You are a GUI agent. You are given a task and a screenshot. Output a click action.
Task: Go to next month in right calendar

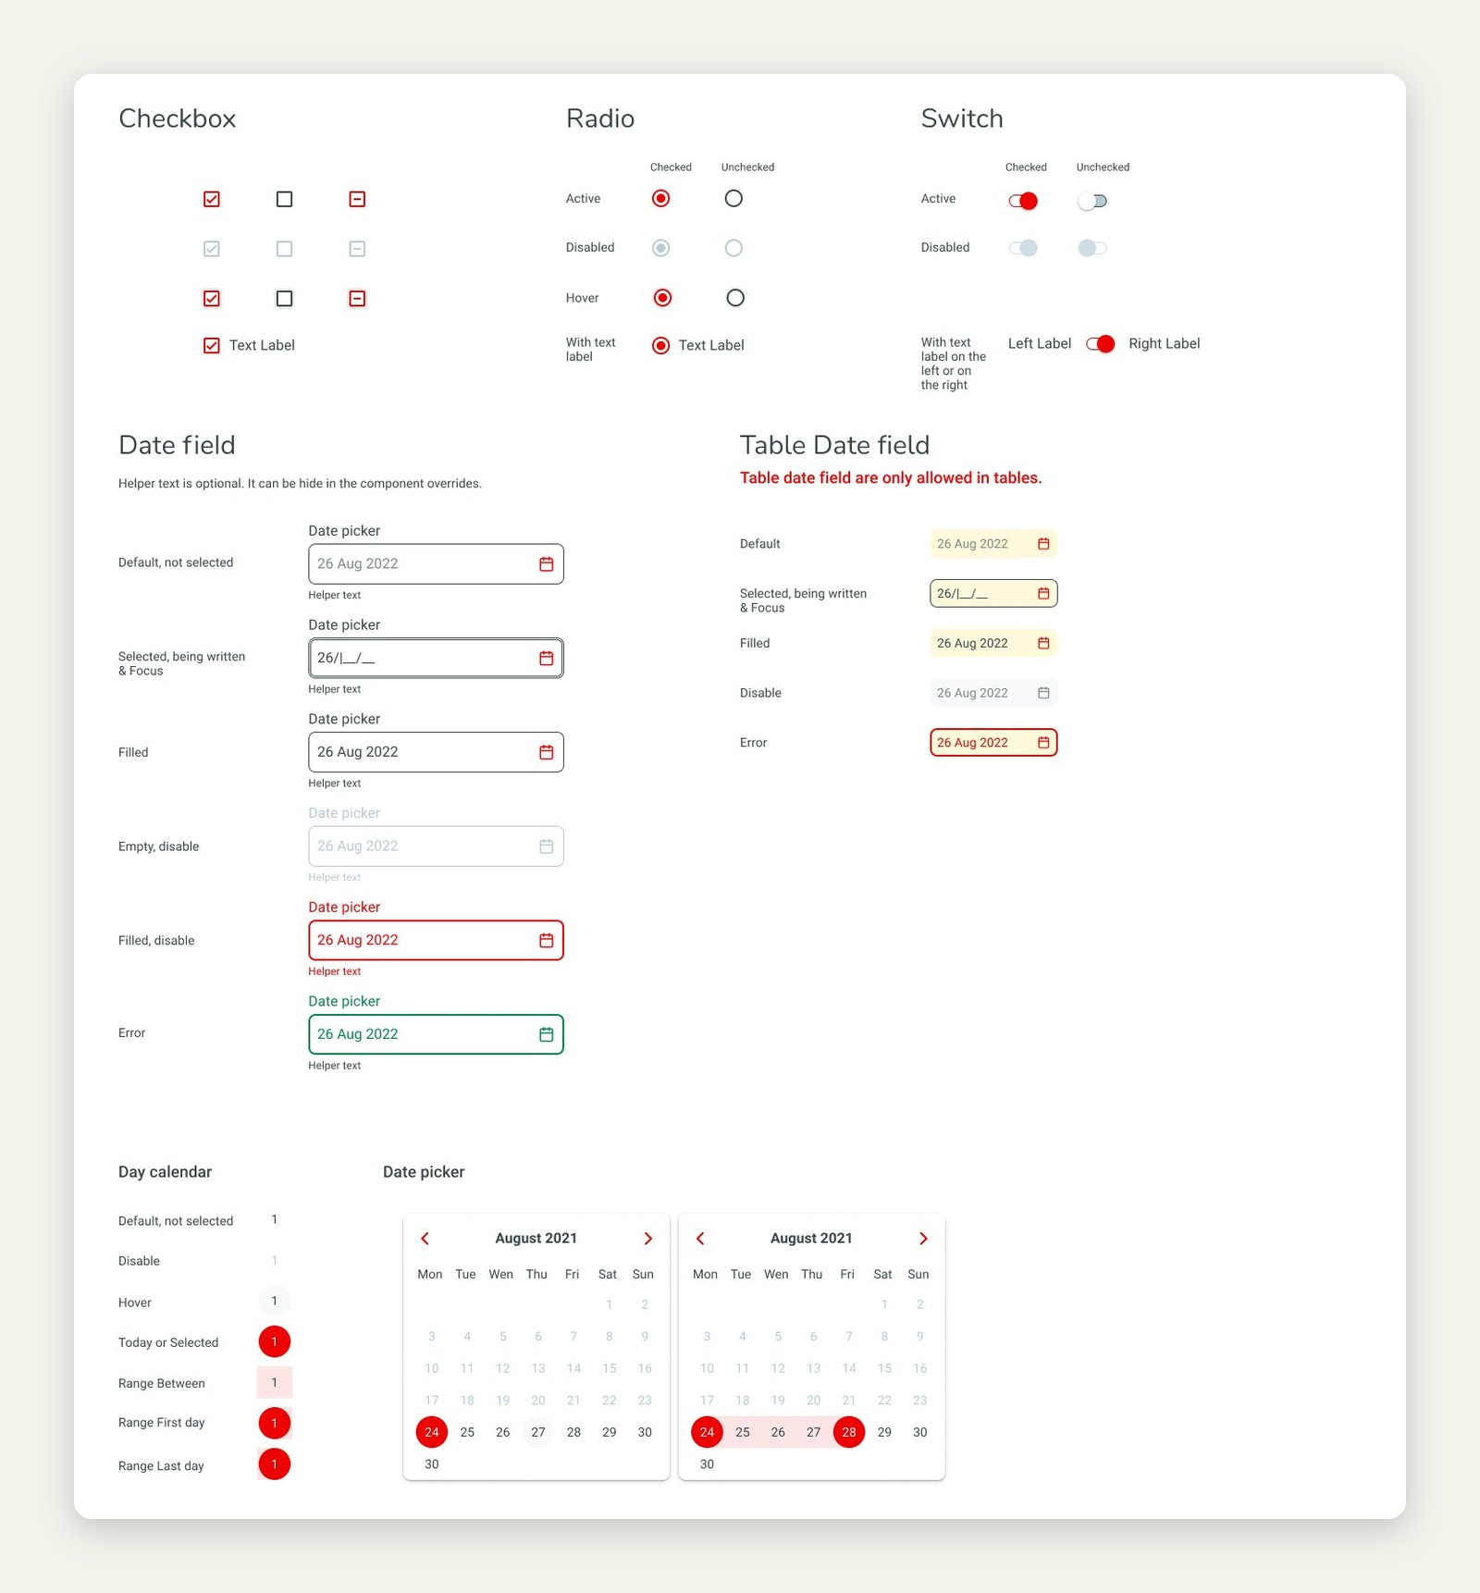923,1239
